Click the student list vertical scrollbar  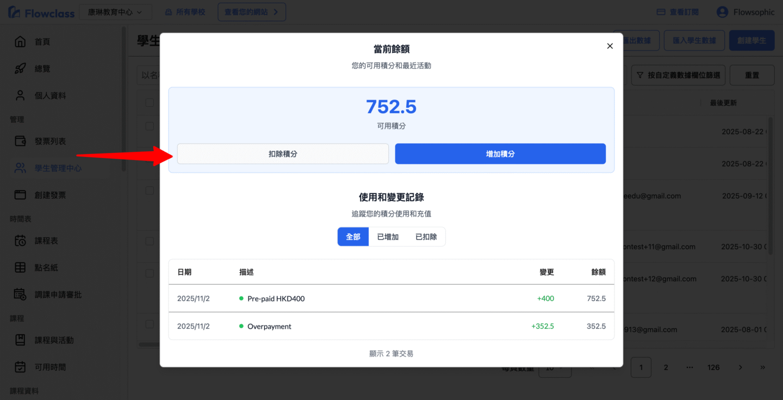click(770, 185)
